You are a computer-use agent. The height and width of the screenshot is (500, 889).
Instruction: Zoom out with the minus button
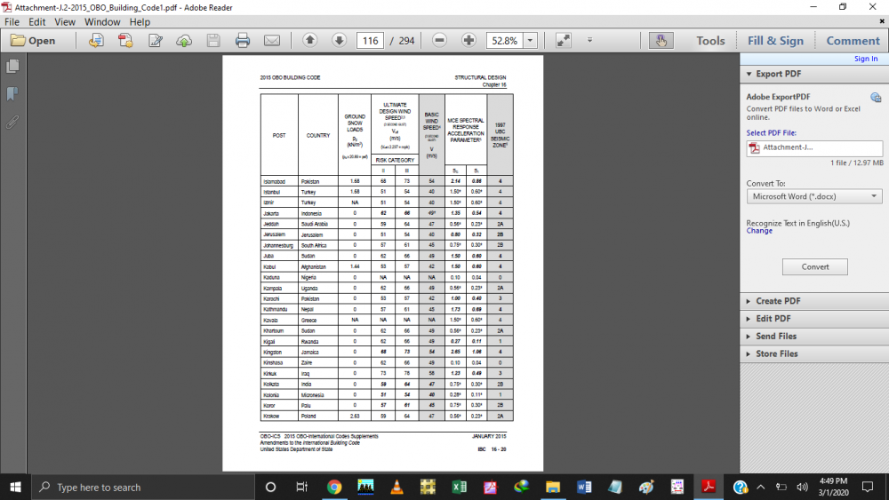pyautogui.click(x=439, y=40)
